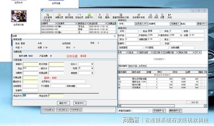The height and width of the screenshot is (126, 214).
Task: Open the 性别 dropdown
Action: point(92,68)
